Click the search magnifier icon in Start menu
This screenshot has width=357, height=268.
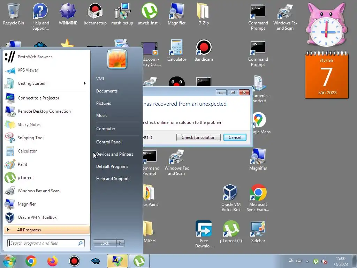(x=81, y=243)
